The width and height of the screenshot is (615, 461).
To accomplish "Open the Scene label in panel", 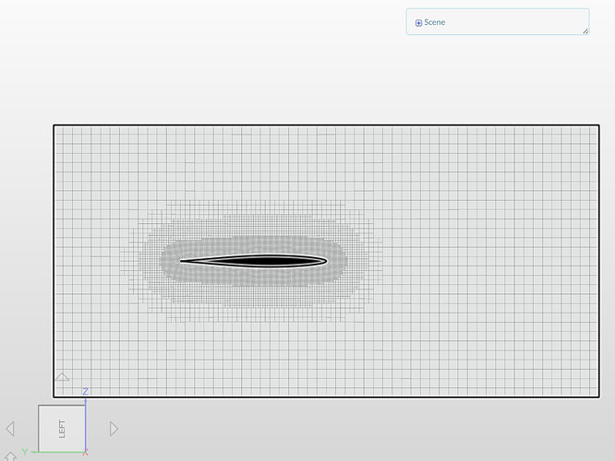I will (435, 22).
